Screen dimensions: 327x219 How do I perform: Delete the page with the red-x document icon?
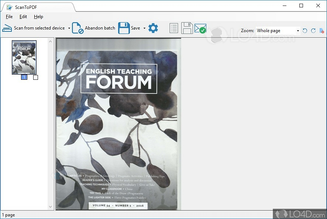[x=321, y=31]
